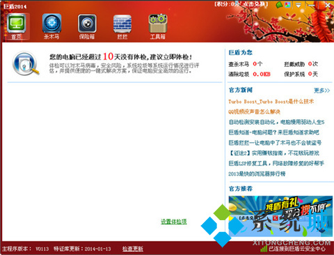Open the 杀木马 trojan scanner
Screen dimensions: 334x255
(51, 26)
